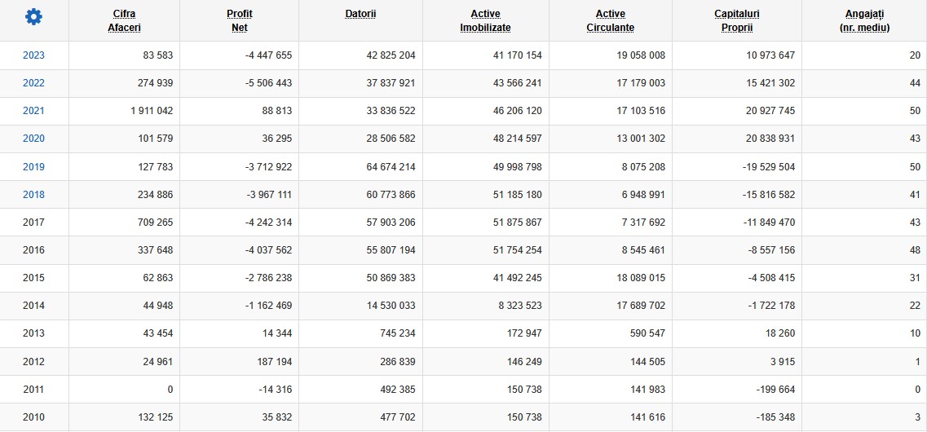The width and height of the screenshot is (927, 432).
Task: Click debts value 14 530 033
Action: [391, 306]
